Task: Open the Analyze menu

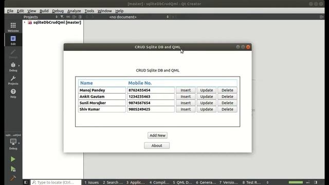Action: pyautogui.click(x=74, y=11)
